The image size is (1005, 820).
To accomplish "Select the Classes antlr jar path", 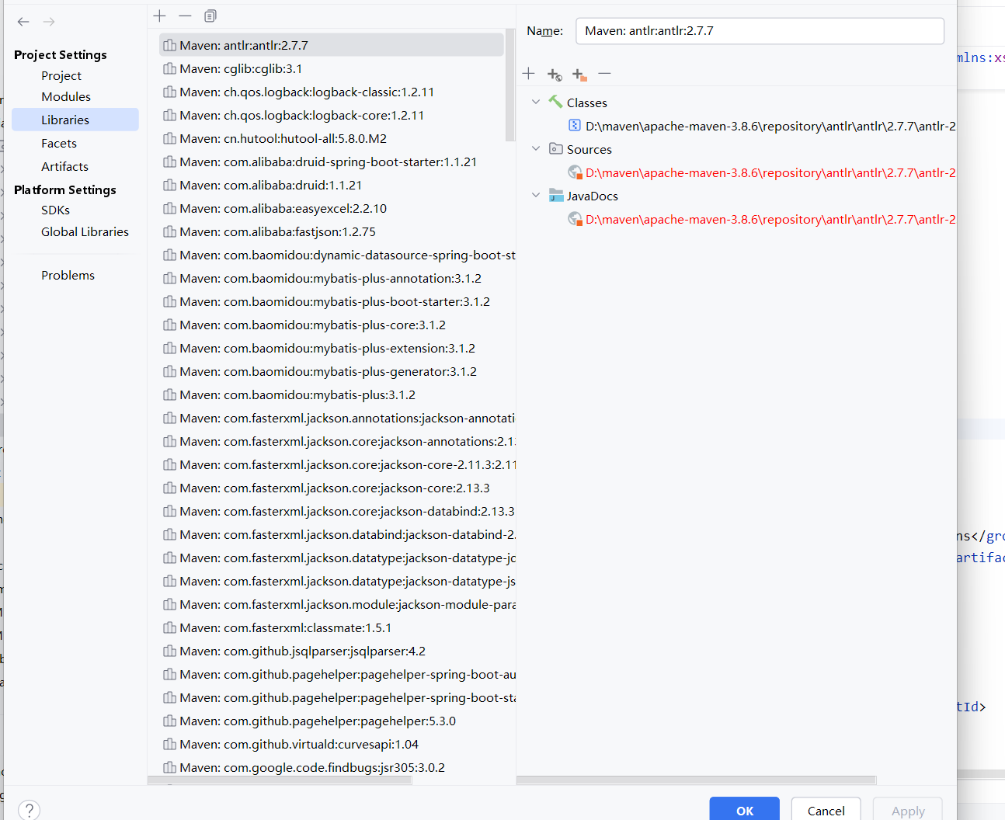I will (x=770, y=126).
